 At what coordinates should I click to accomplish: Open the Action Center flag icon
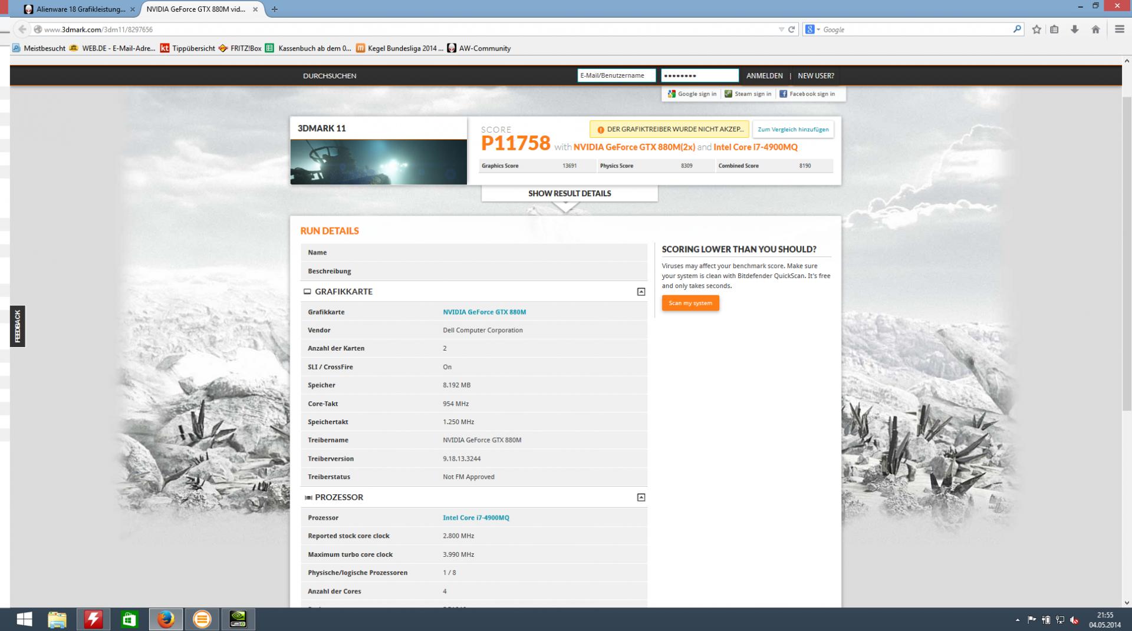1032,620
